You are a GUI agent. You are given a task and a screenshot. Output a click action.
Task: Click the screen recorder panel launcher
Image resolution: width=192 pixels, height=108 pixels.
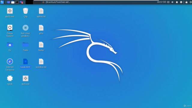[21, 2]
